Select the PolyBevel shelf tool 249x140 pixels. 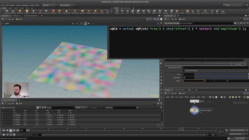pos(27,11)
